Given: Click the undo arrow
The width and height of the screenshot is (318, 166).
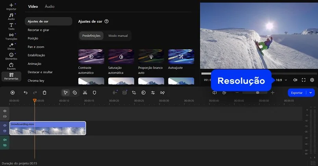Looking at the screenshot, I should [26, 93].
